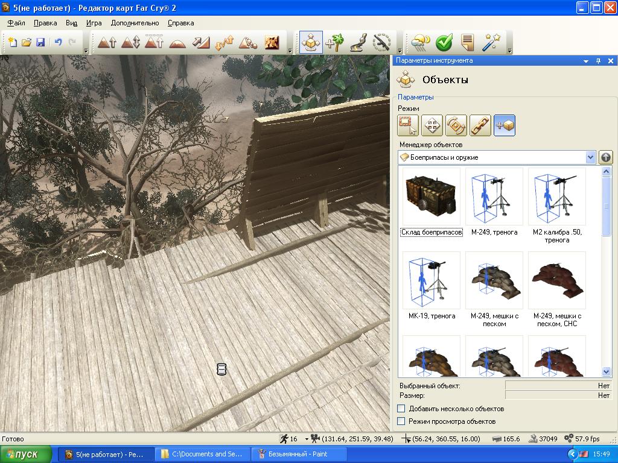Viewport: 618px width, 463px height.
Task: Select the raise/lower terrain tool
Action: 130,42
